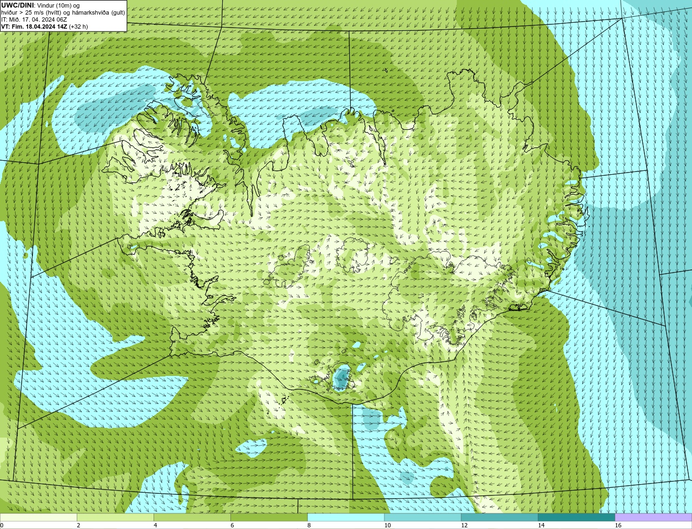Click the 2–4 m/s legend color segment
Image resolution: width=692 pixels, height=529 pixels.
115,517
